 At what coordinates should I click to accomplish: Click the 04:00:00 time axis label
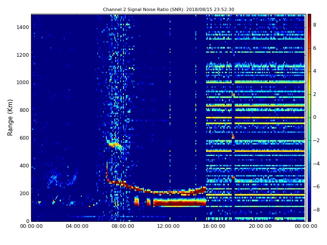coord(77,226)
